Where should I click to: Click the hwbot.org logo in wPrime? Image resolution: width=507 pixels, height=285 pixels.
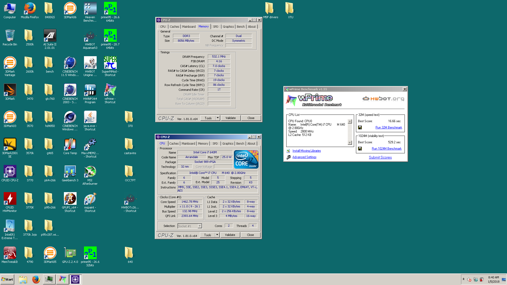(x=383, y=99)
